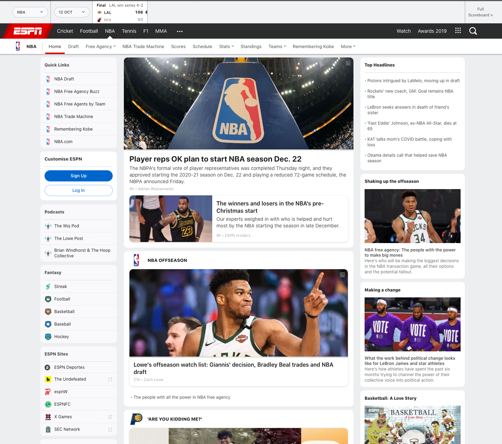Screen dimensions: 502x444
Task: Click external link icon beside SEC Network
Action: coord(110,429)
